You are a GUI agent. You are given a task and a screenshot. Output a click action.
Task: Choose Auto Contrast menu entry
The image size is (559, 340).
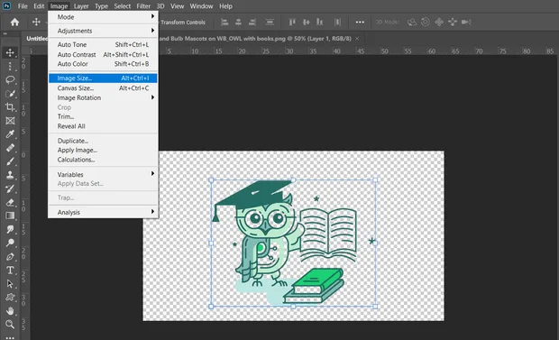[103, 54]
